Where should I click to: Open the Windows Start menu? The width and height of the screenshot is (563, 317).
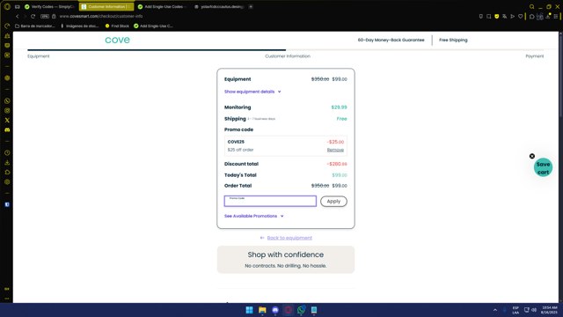[249, 310]
